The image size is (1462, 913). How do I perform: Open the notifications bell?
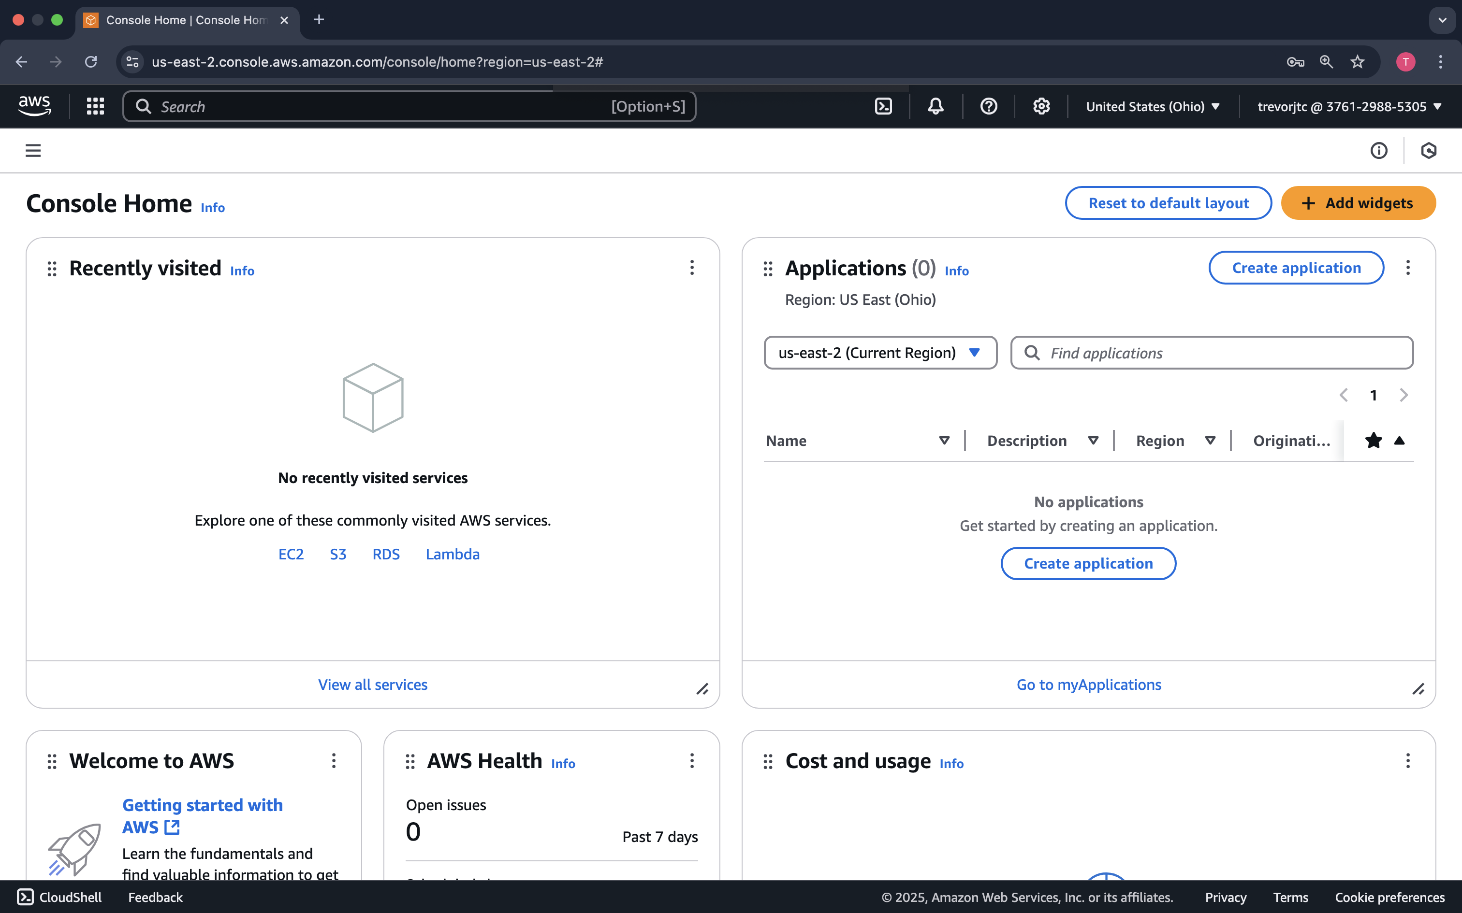tap(934, 106)
